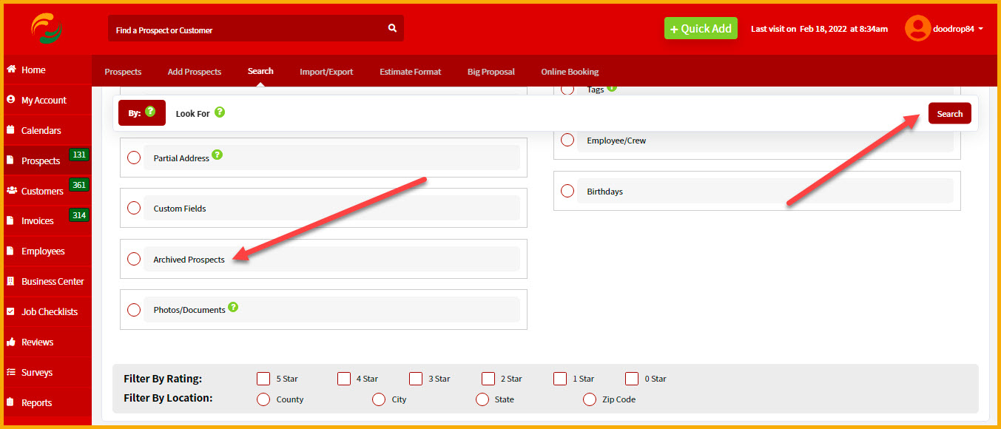
Task: Click the green Quick Add button
Action: tap(701, 28)
